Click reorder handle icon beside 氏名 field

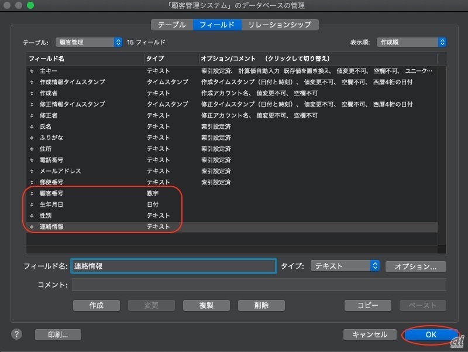33,127
